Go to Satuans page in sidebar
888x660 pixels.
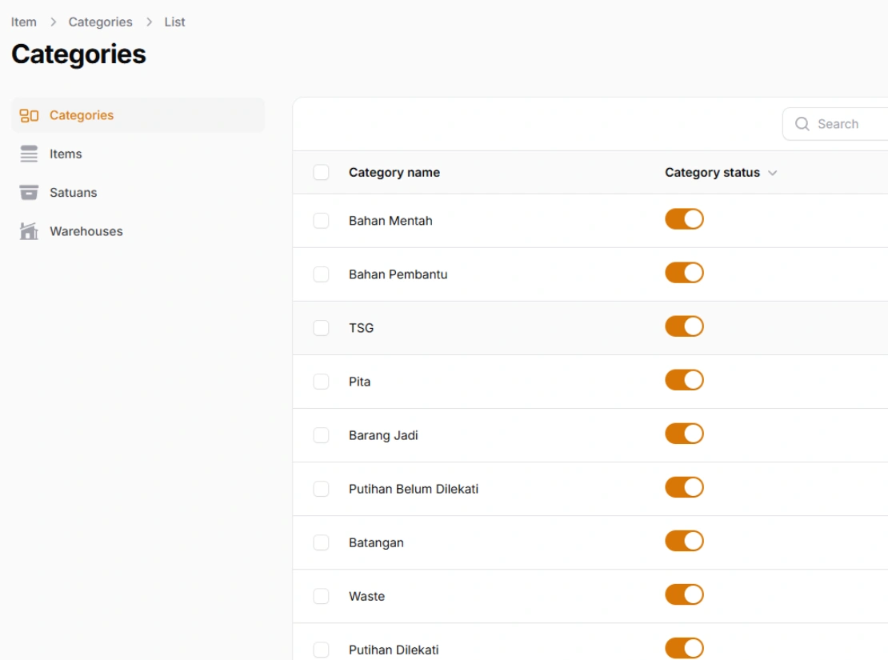point(73,193)
